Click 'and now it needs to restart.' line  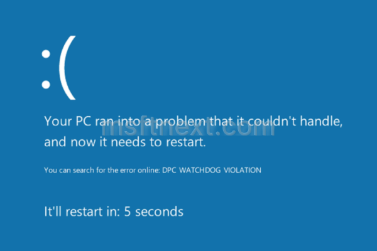125,142
